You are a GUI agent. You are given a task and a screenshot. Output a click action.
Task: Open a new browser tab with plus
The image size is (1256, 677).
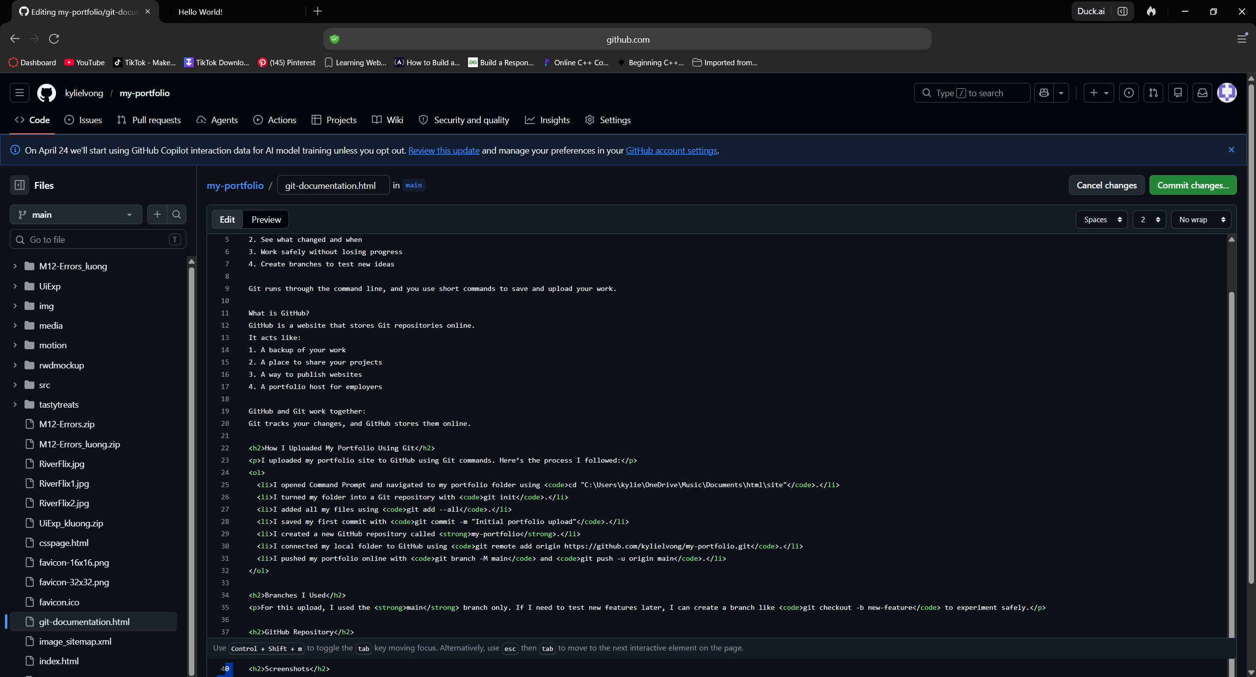tap(317, 11)
